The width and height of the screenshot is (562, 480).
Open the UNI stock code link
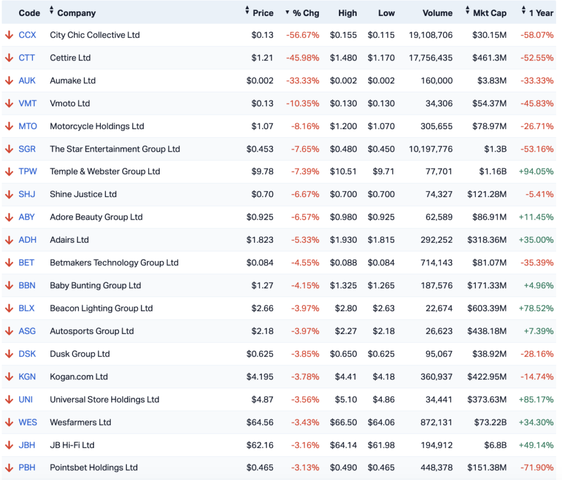[x=25, y=399]
